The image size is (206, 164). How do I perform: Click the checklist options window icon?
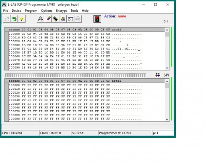pyautogui.click(x=71, y=19)
